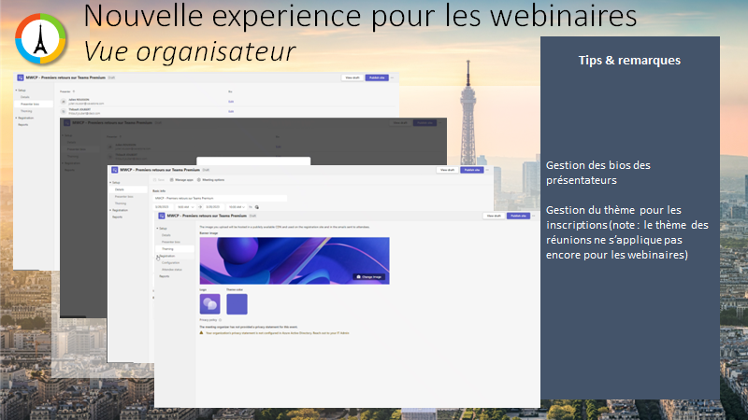Select Details in the Presenter bios window sidebar
The height and width of the screenshot is (420, 748).
pyautogui.click(x=25, y=97)
